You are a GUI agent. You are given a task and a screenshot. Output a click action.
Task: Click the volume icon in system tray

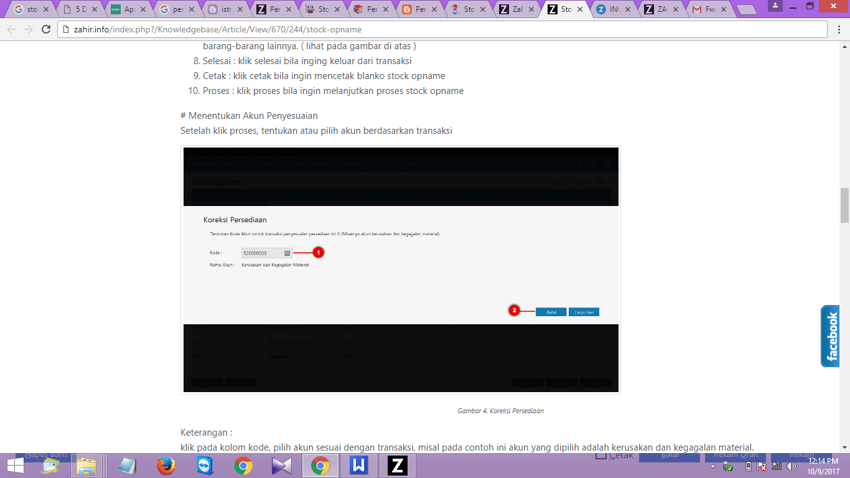[x=792, y=467]
